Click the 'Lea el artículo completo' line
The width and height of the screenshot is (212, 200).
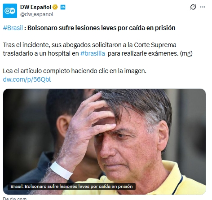75,71
